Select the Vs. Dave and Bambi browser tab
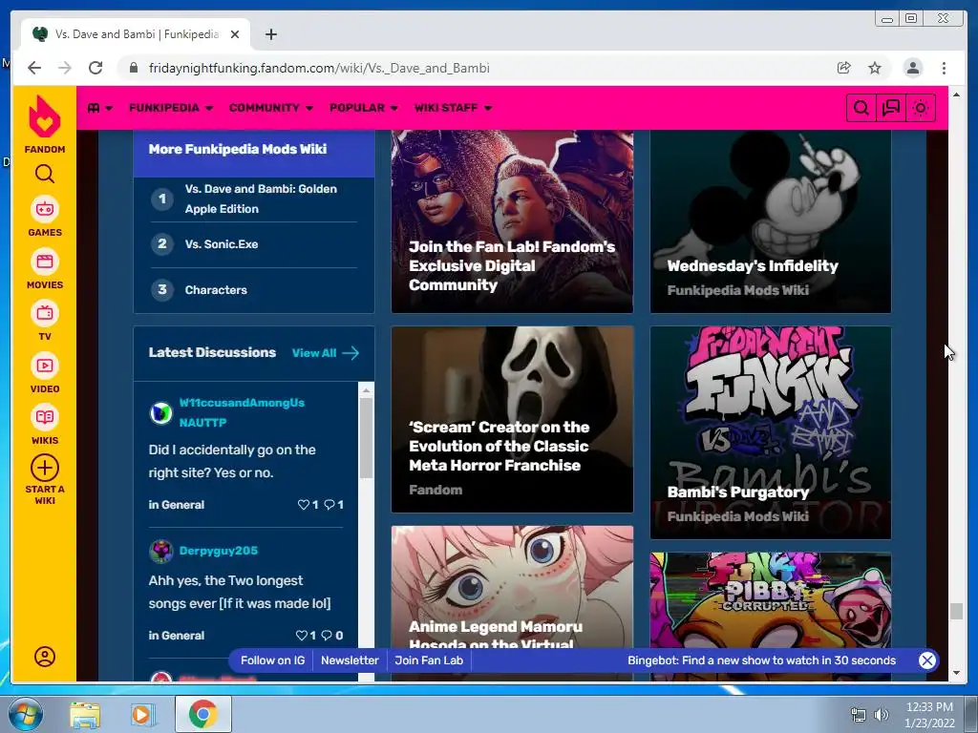Image resolution: width=978 pixels, height=733 pixels. [136, 34]
